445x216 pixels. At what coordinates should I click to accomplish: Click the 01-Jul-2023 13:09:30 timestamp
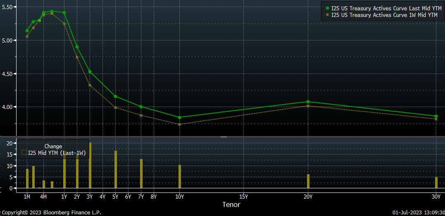[419, 213]
